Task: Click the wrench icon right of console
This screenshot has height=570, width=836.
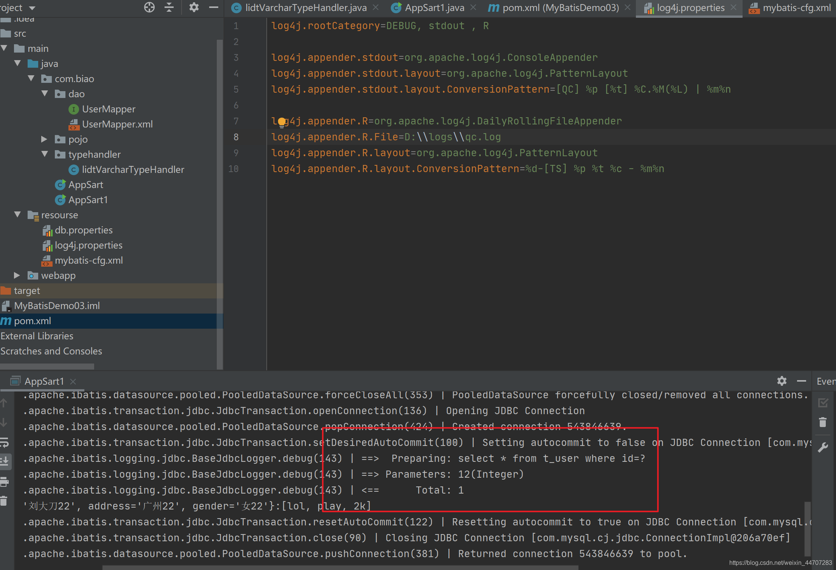Action: coord(823,448)
